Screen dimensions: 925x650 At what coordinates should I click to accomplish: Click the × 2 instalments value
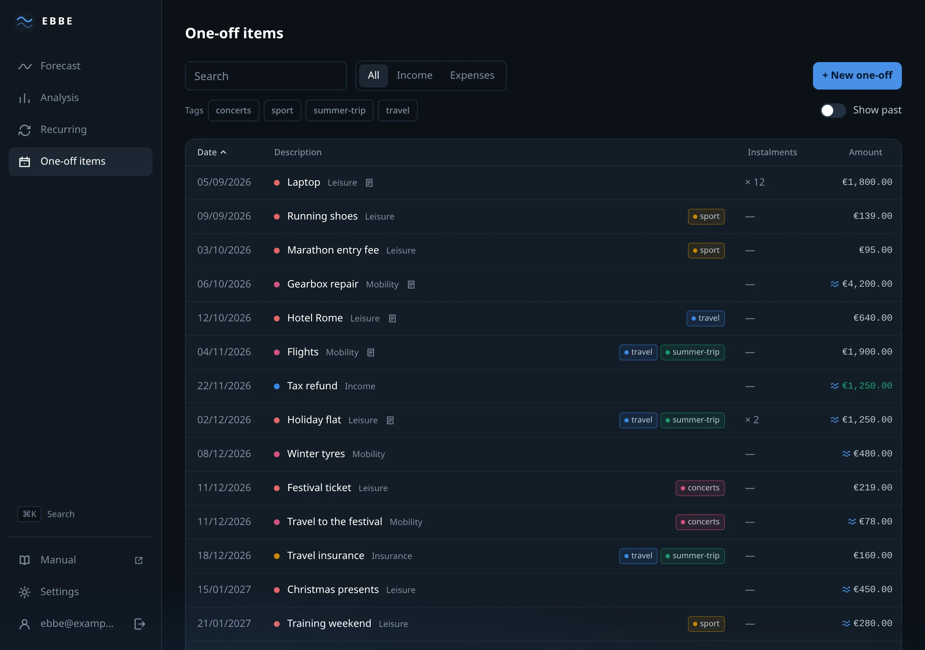click(x=751, y=420)
